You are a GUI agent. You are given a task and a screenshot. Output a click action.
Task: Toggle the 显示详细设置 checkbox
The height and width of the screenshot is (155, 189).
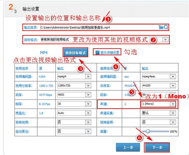click(x=97, y=52)
